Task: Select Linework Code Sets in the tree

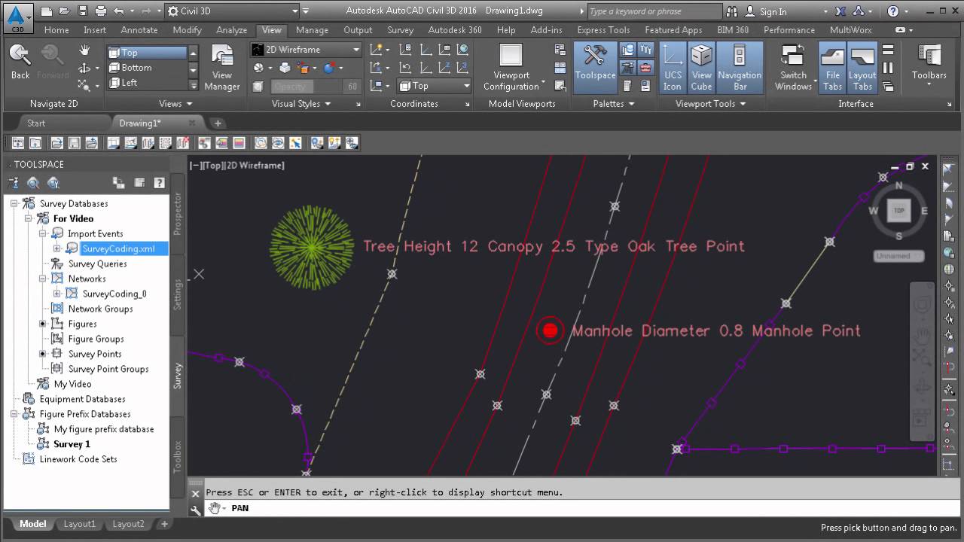Action: (78, 459)
